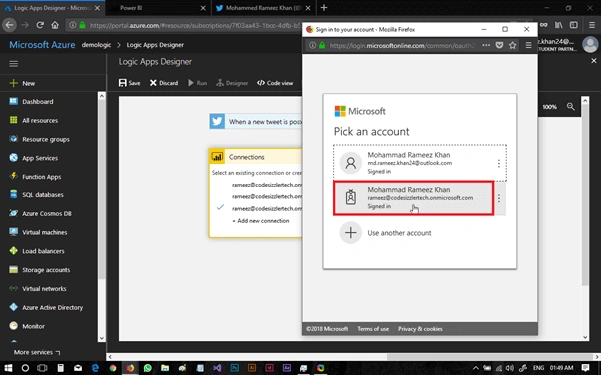601x375 pixels.
Task: Click the sign-in window URL field
Action: coord(402,45)
